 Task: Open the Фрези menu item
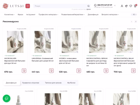(20, 15)
